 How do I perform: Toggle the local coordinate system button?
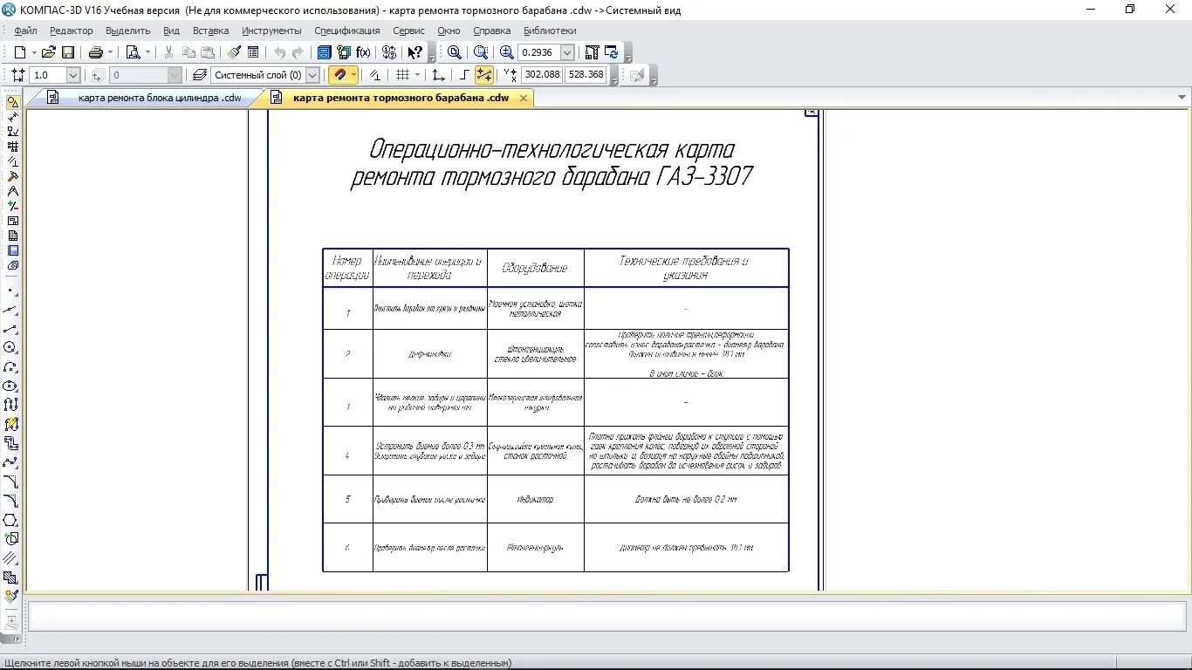(439, 75)
